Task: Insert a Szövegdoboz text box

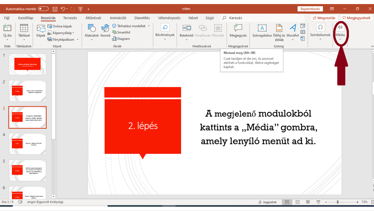Action: (x=262, y=31)
